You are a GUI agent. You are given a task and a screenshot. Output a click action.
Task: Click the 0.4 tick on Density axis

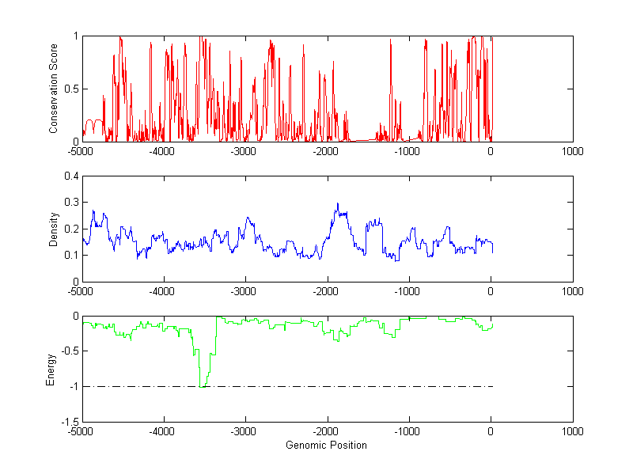pos(70,176)
